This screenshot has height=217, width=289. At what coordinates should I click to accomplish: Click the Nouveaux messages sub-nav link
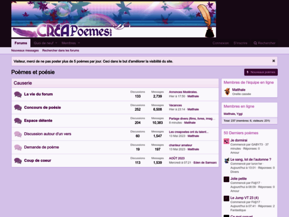coord(25,50)
